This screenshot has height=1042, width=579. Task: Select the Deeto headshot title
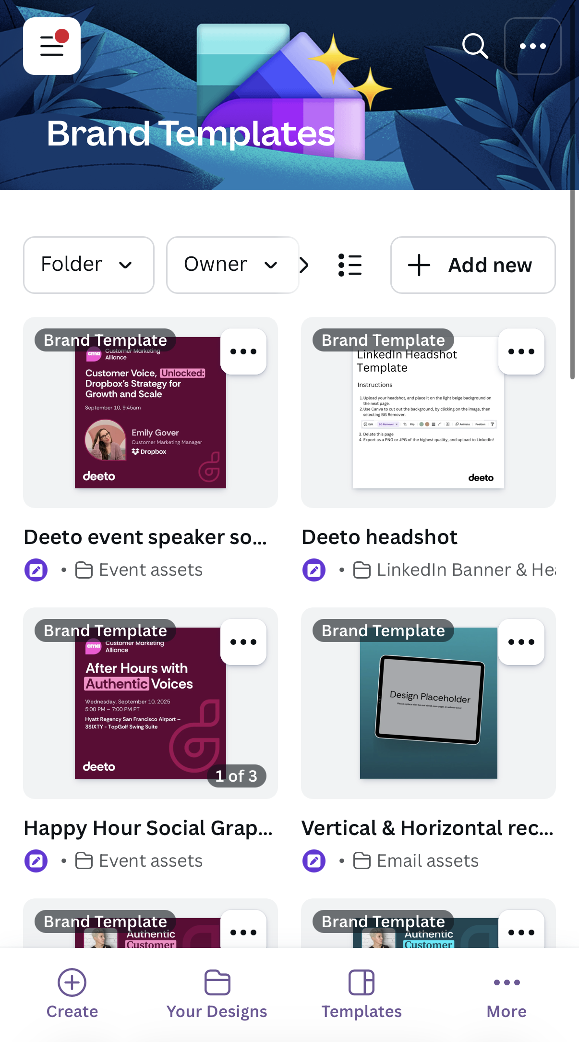tap(380, 537)
